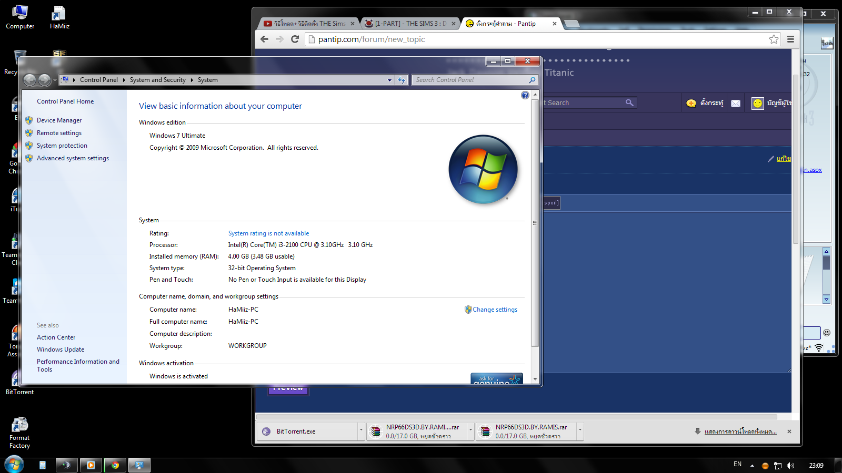Click the volume speaker tray icon

coord(790,465)
